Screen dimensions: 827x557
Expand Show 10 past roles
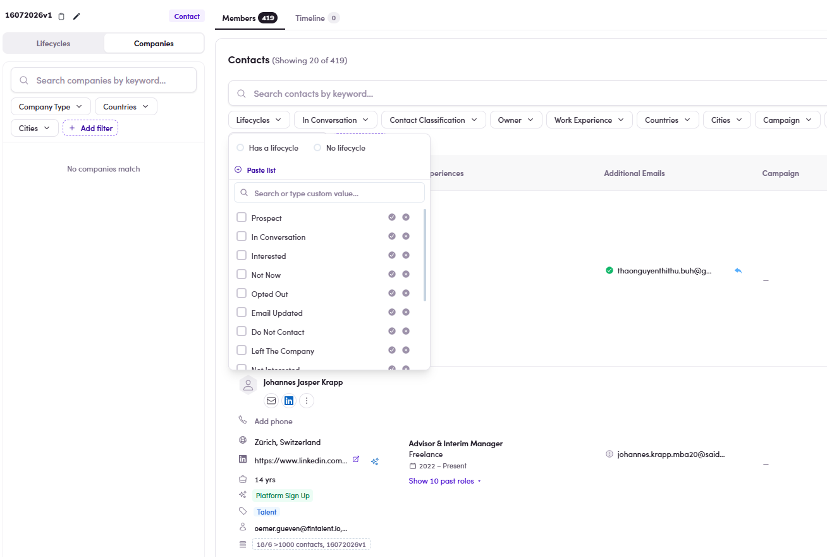click(x=445, y=481)
